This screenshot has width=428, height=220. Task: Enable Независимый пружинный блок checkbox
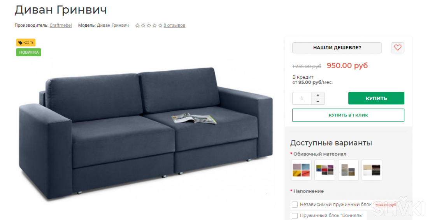295,204
